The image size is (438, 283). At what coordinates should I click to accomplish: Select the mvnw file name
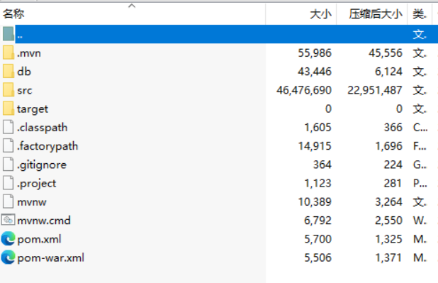[x=32, y=202]
